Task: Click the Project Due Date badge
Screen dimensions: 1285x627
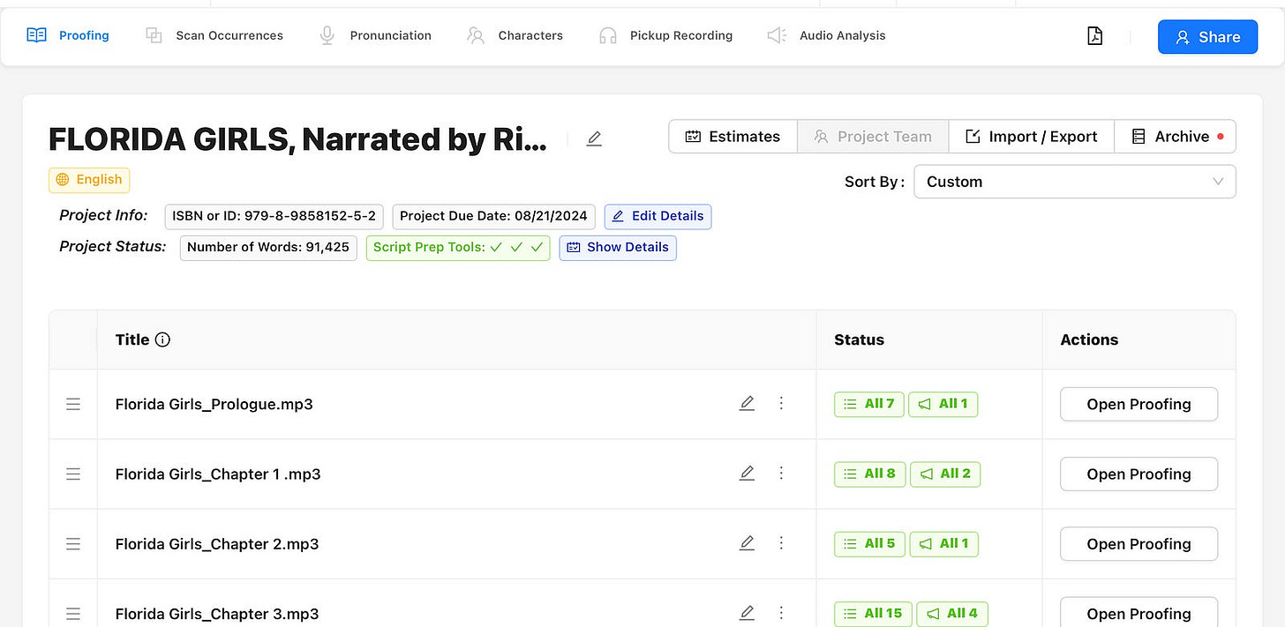Action: pyautogui.click(x=494, y=216)
